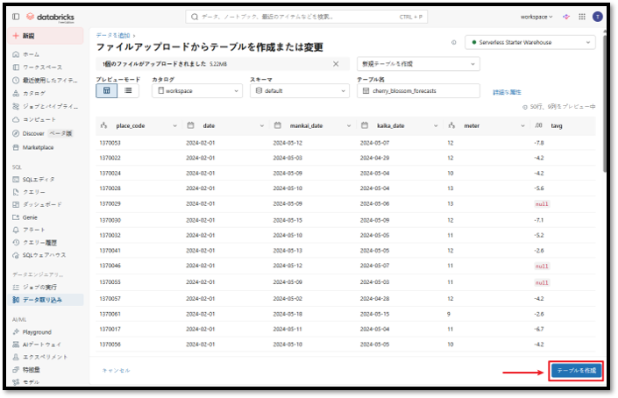
Task: Select Playground in the AI/ML sidebar section
Action: (36, 332)
